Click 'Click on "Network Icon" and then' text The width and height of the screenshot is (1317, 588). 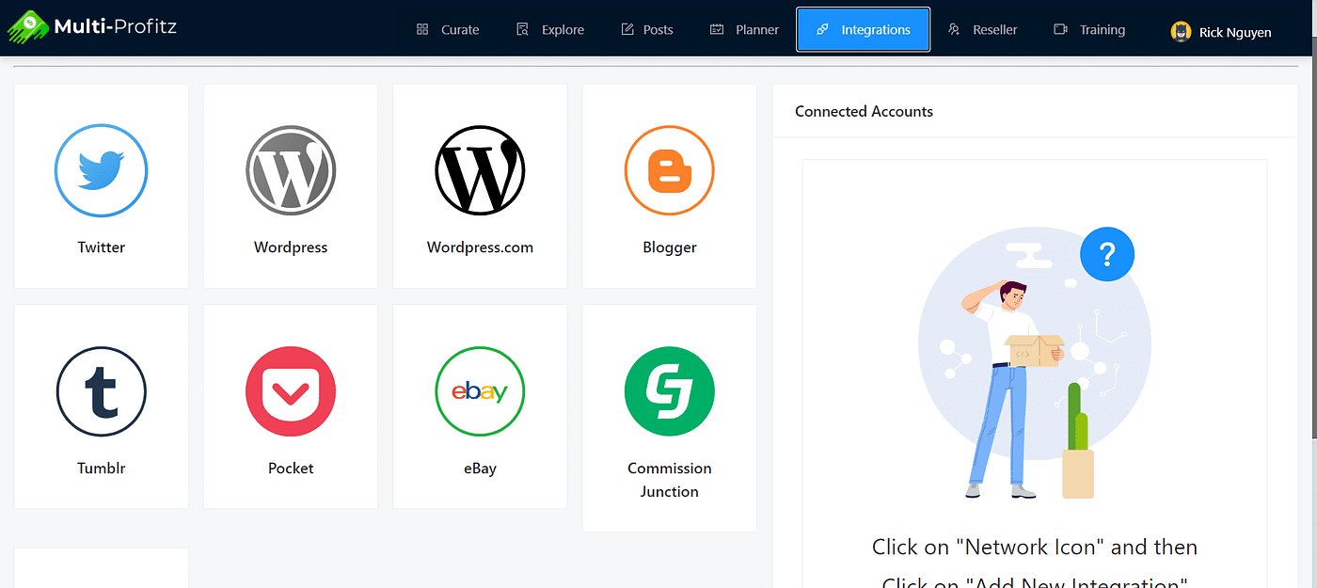pos(1035,547)
